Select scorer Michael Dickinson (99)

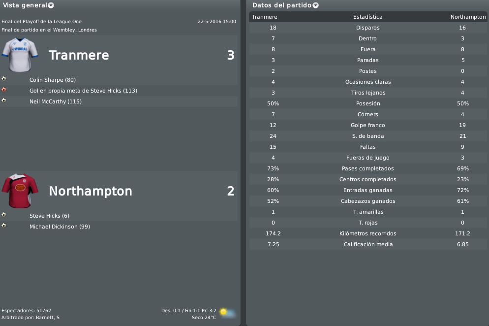point(60,227)
